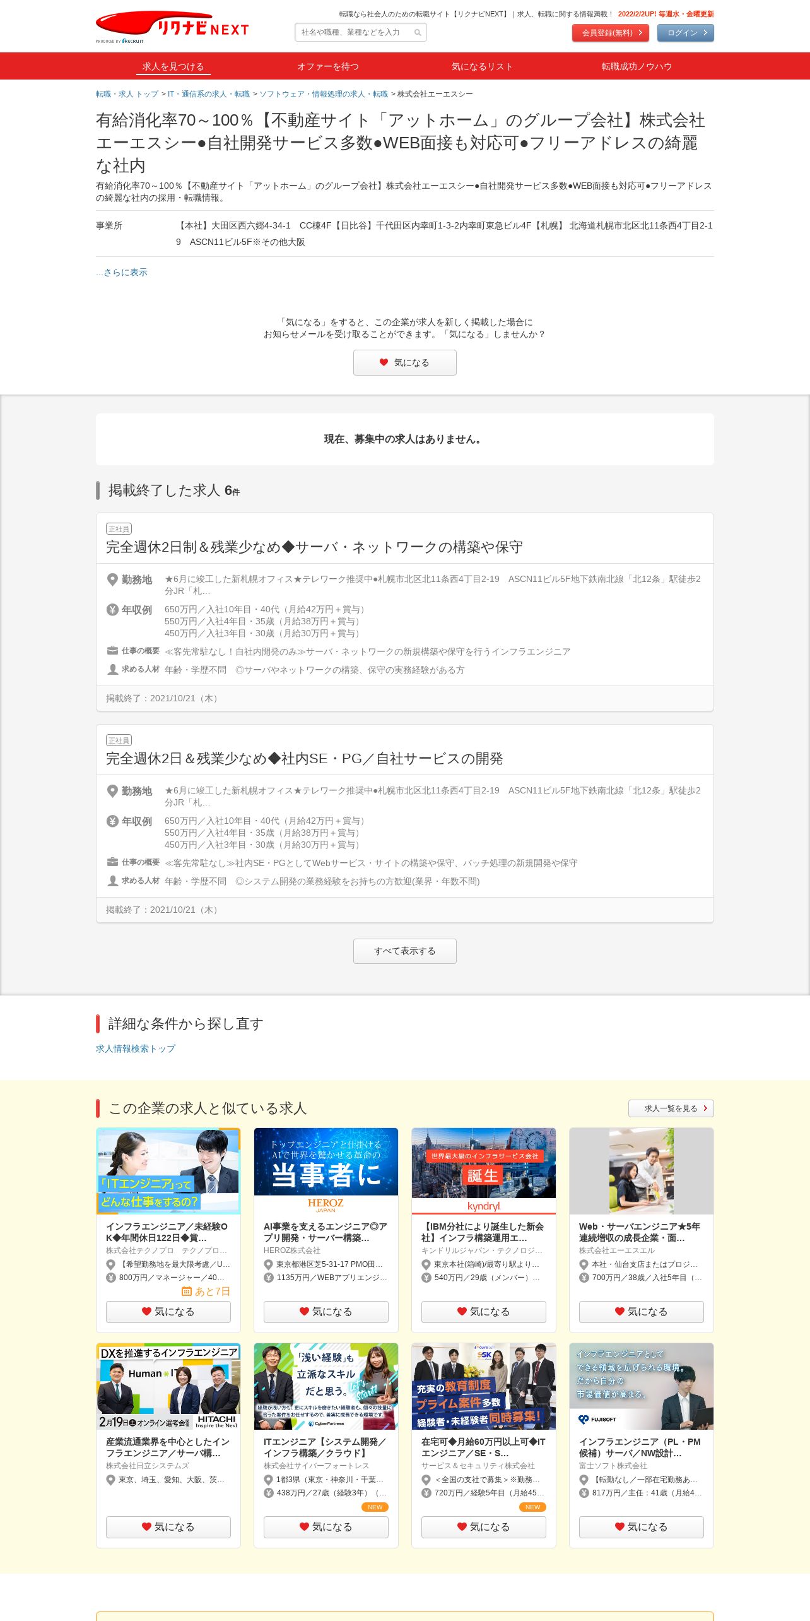Click 気になる on 富士ソフト card
Image resolution: width=810 pixels, height=1621 pixels.
pyautogui.click(x=642, y=1527)
